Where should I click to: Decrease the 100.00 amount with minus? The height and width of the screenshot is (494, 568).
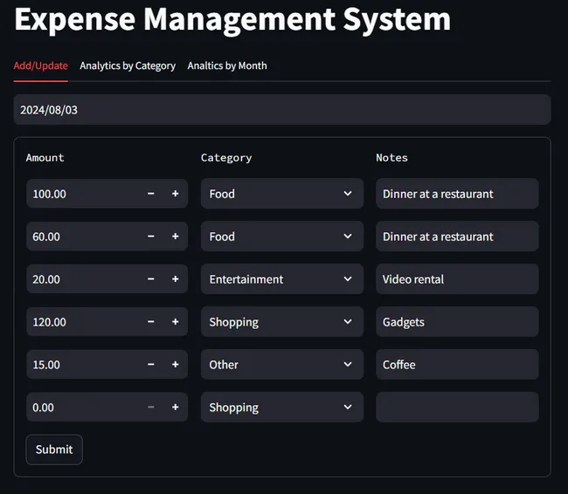pyautogui.click(x=151, y=194)
